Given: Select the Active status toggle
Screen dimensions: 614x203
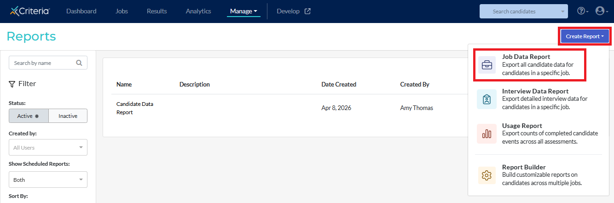Looking at the screenshot, I should pyautogui.click(x=29, y=116).
